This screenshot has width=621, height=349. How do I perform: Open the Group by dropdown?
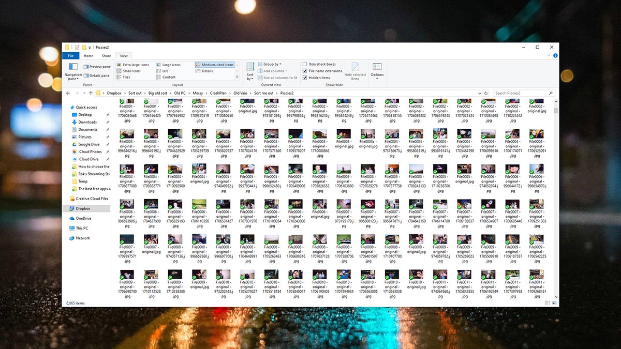272,64
